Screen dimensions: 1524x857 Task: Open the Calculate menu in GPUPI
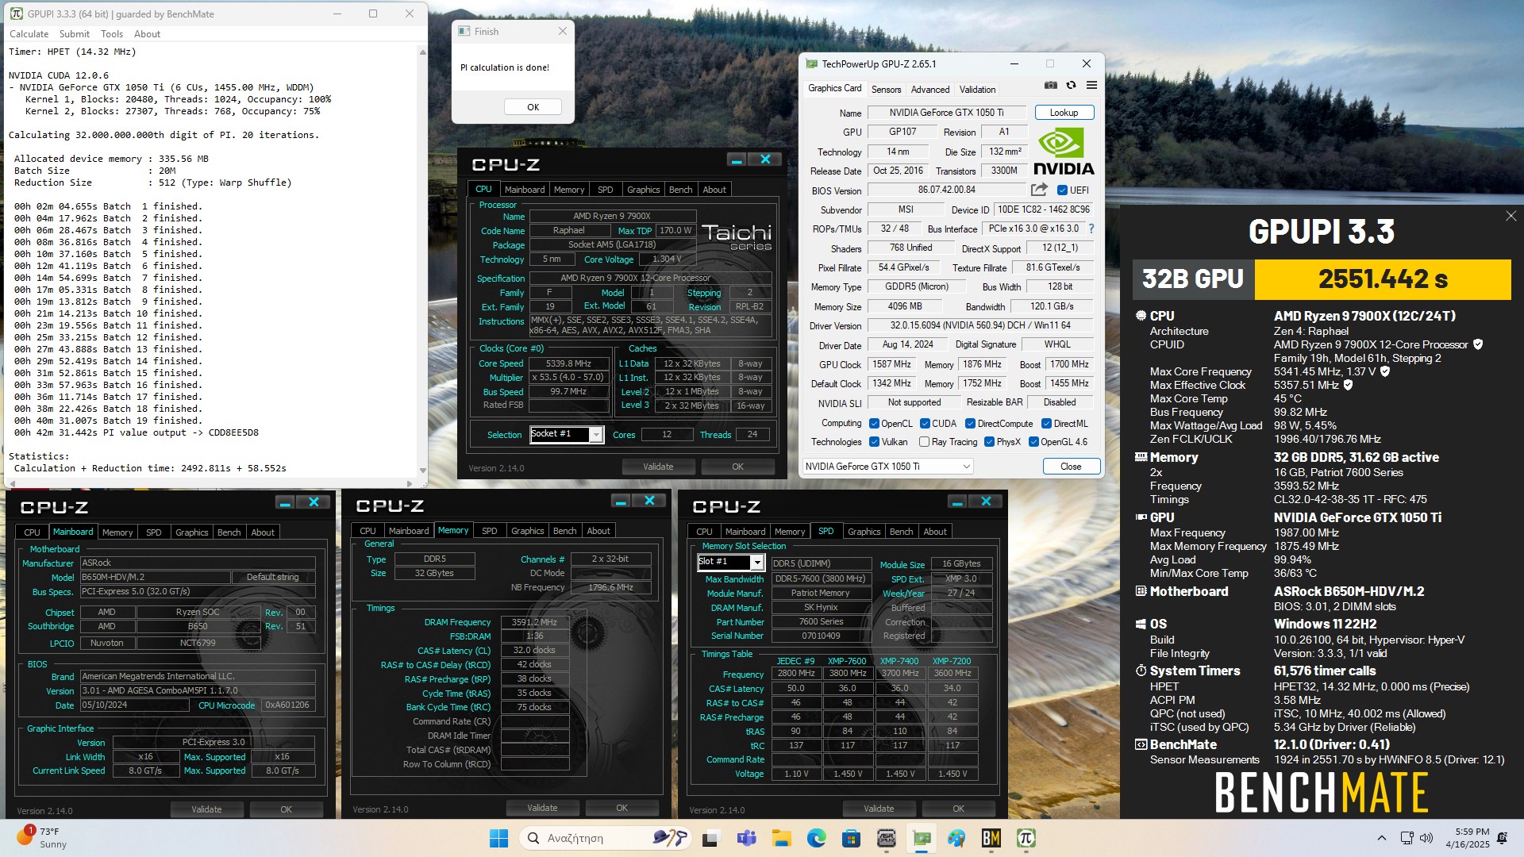[29, 34]
